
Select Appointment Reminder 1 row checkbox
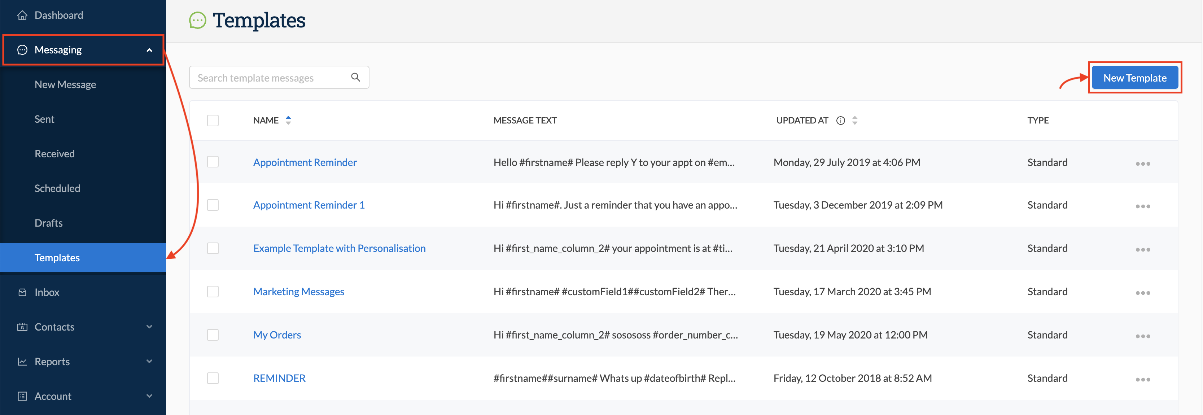click(x=213, y=205)
